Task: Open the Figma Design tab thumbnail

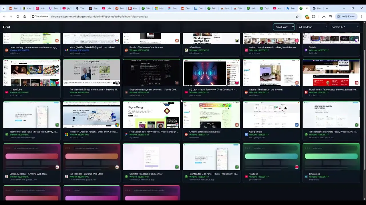Action: click(x=152, y=115)
